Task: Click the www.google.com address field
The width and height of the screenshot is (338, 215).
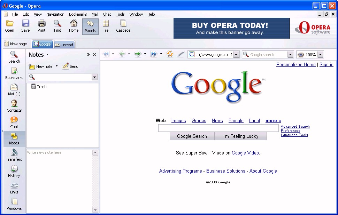Action: (x=213, y=55)
